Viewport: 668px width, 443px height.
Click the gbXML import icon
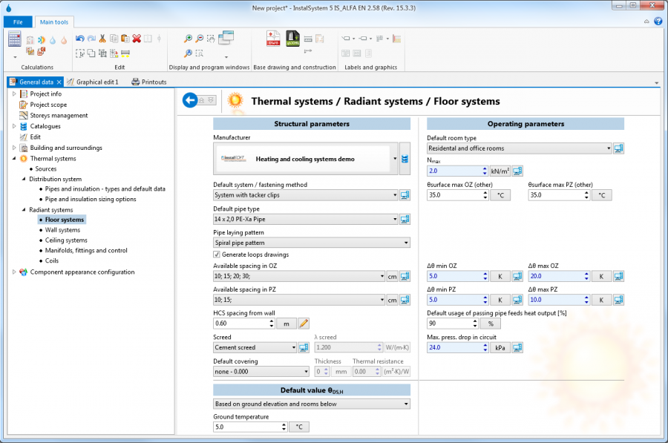click(292, 39)
